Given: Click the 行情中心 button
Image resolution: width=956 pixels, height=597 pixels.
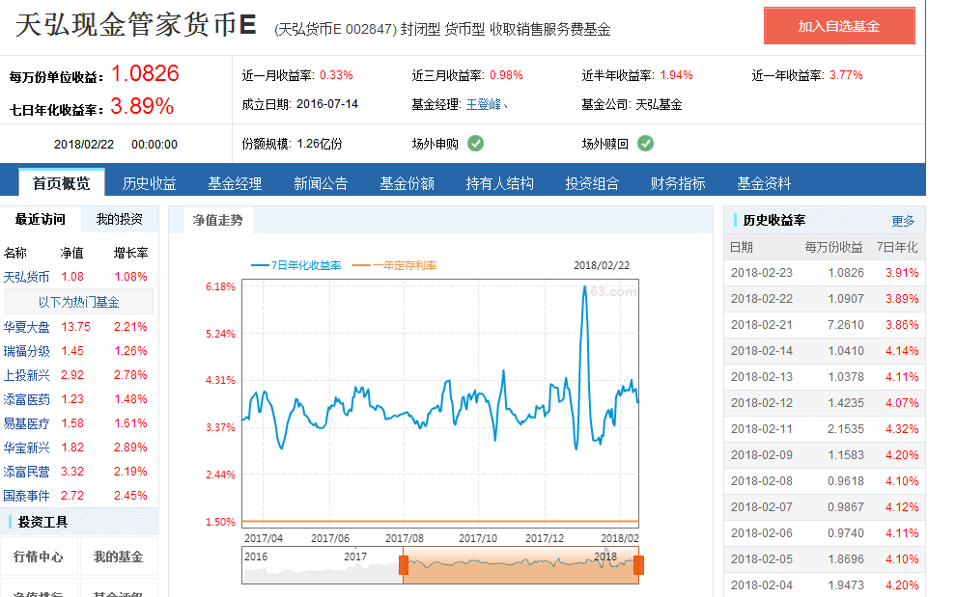Looking at the screenshot, I should click(x=39, y=557).
